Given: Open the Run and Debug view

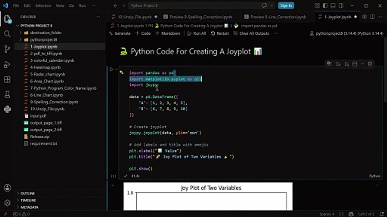Looking at the screenshot, I should point(7,64).
